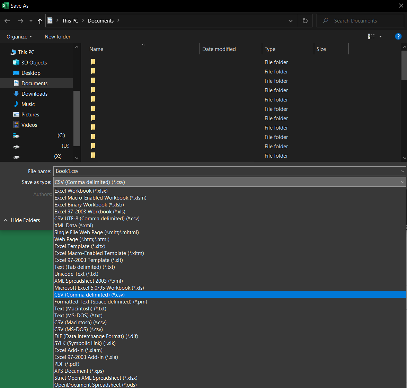Screen dimensions: 407x388
Task: Change the view layout icon
Action: pyautogui.click(x=371, y=36)
